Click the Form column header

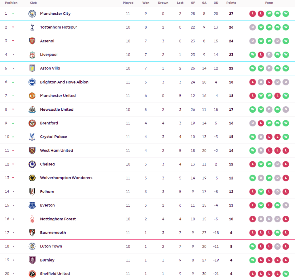click(269, 3)
